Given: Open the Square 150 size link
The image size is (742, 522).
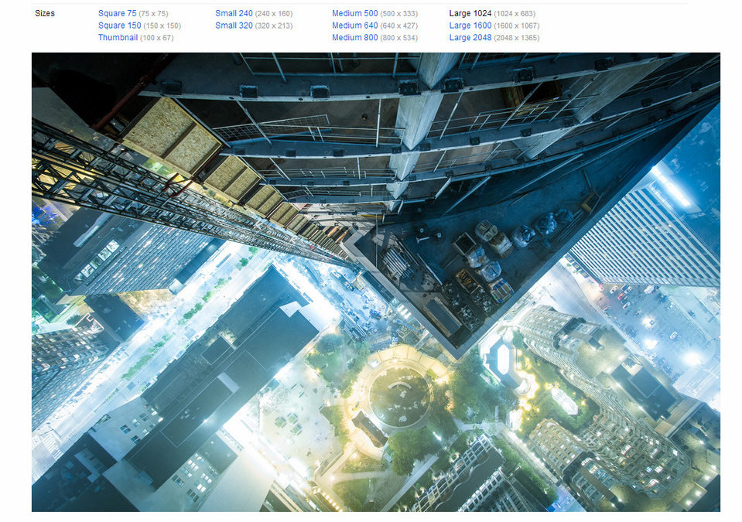Looking at the screenshot, I should click(120, 26).
